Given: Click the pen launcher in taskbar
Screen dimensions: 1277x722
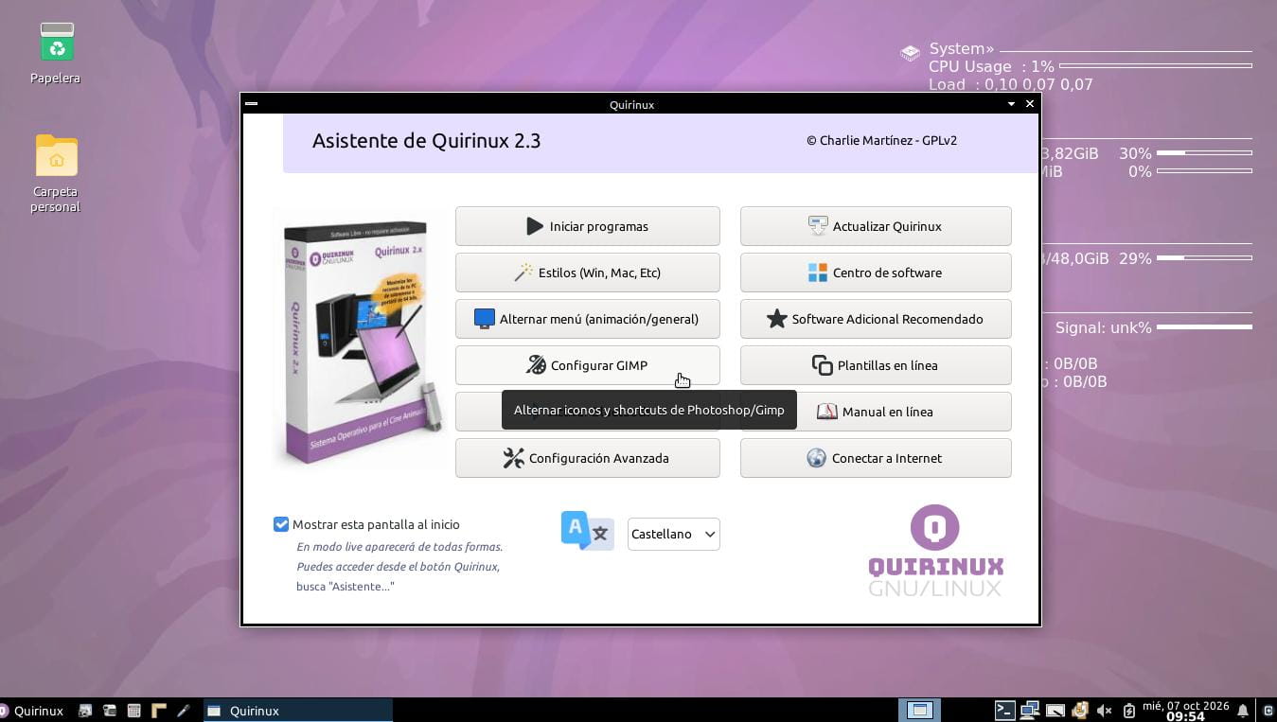Looking at the screenshot, I should tap(184, 711).
